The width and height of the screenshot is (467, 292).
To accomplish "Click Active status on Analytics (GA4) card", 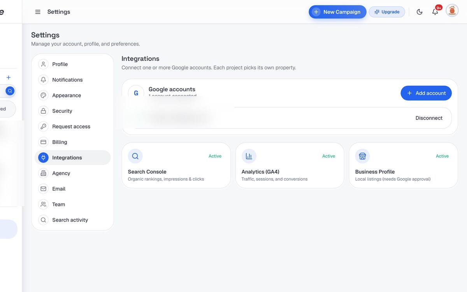I will (328, 156).
